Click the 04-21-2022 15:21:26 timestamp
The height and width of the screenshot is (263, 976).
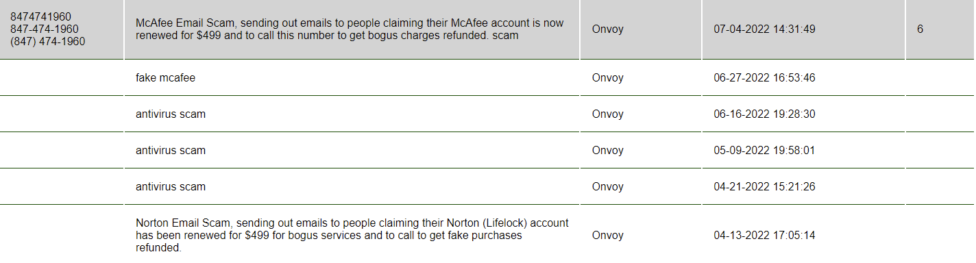[764, 187]
